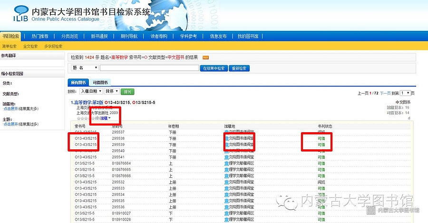
Task: Click location icon beside barcode 295538 row
Action: (226, 138)
